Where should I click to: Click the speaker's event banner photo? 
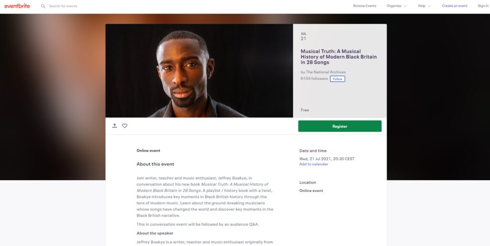click(199, 71)
